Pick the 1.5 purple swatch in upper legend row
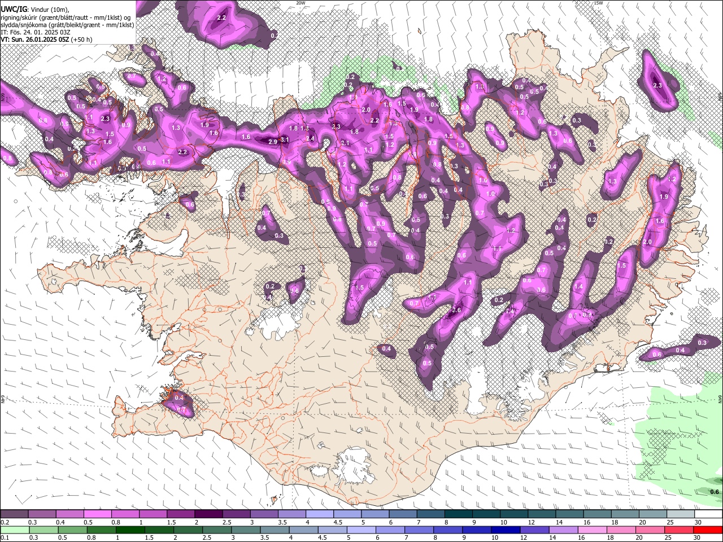This screenshot has height=542, width=723. click(x=181, y=514)
